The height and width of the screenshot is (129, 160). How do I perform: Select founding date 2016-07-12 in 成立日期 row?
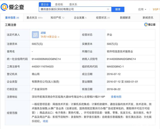(113, 74)
